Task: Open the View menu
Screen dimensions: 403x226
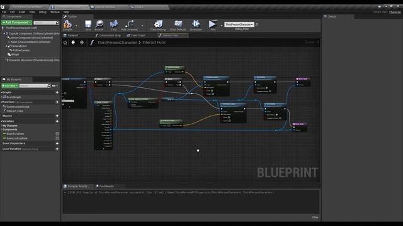Action: pos(32,12)
